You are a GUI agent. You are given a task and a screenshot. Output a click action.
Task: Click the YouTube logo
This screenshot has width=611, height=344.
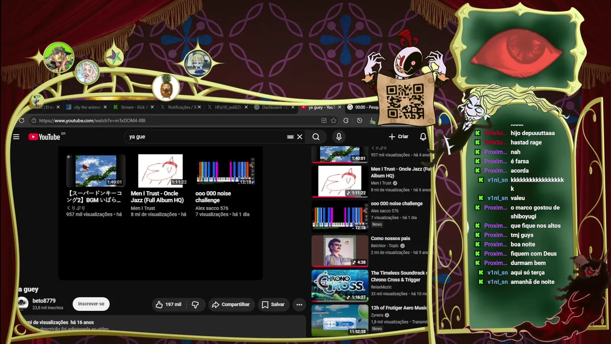pos(44,137)
